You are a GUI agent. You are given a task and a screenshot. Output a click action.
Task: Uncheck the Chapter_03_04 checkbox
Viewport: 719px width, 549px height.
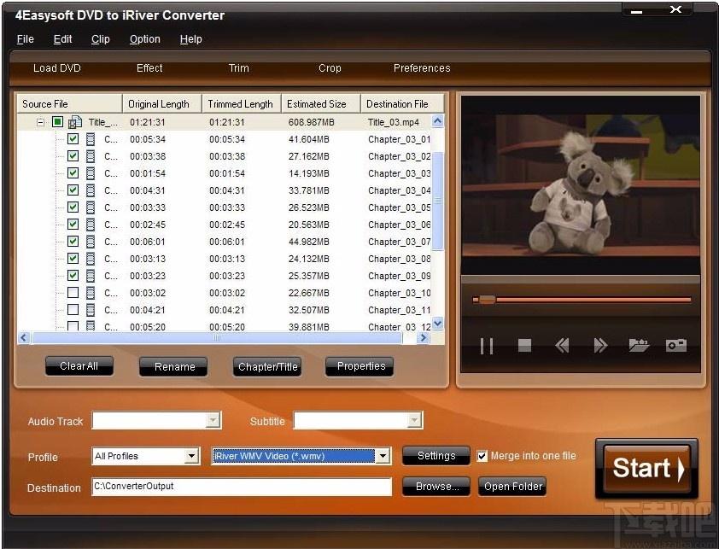73,190
